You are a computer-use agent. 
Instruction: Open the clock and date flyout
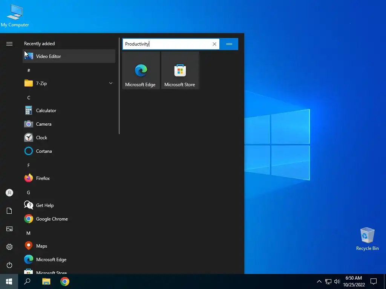(x=354, y=281)
